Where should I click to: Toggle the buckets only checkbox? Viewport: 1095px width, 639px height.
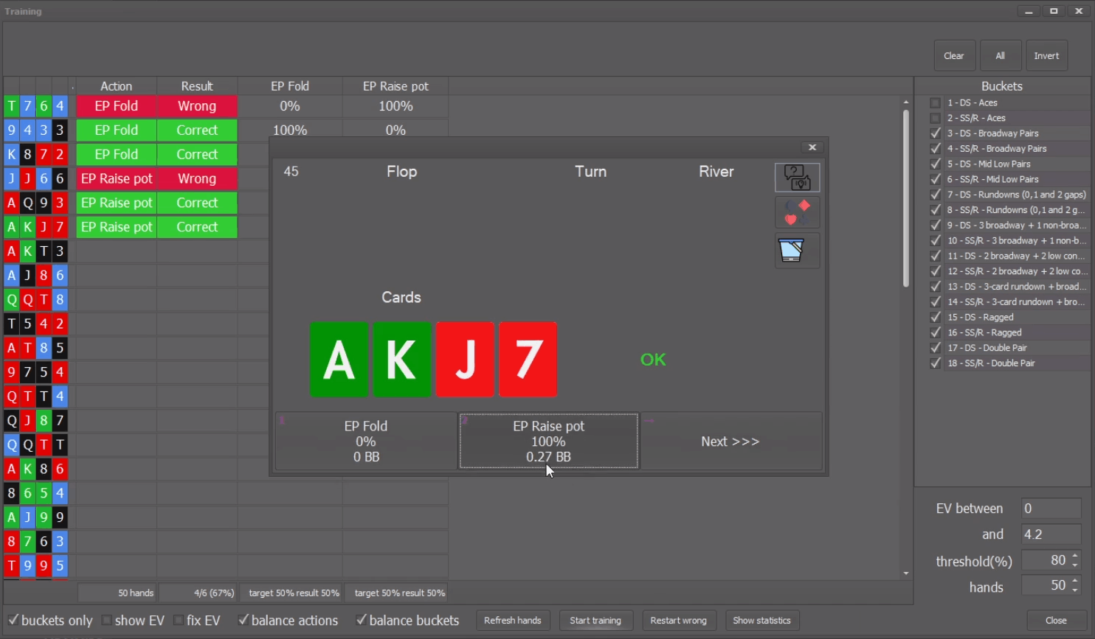click(13, 620)
